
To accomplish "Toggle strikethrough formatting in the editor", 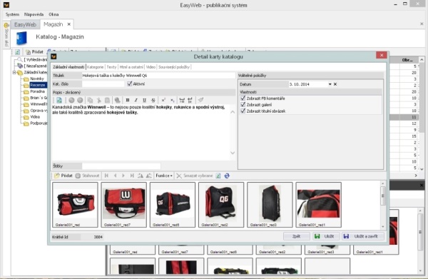I will click(x=153, y=100).
